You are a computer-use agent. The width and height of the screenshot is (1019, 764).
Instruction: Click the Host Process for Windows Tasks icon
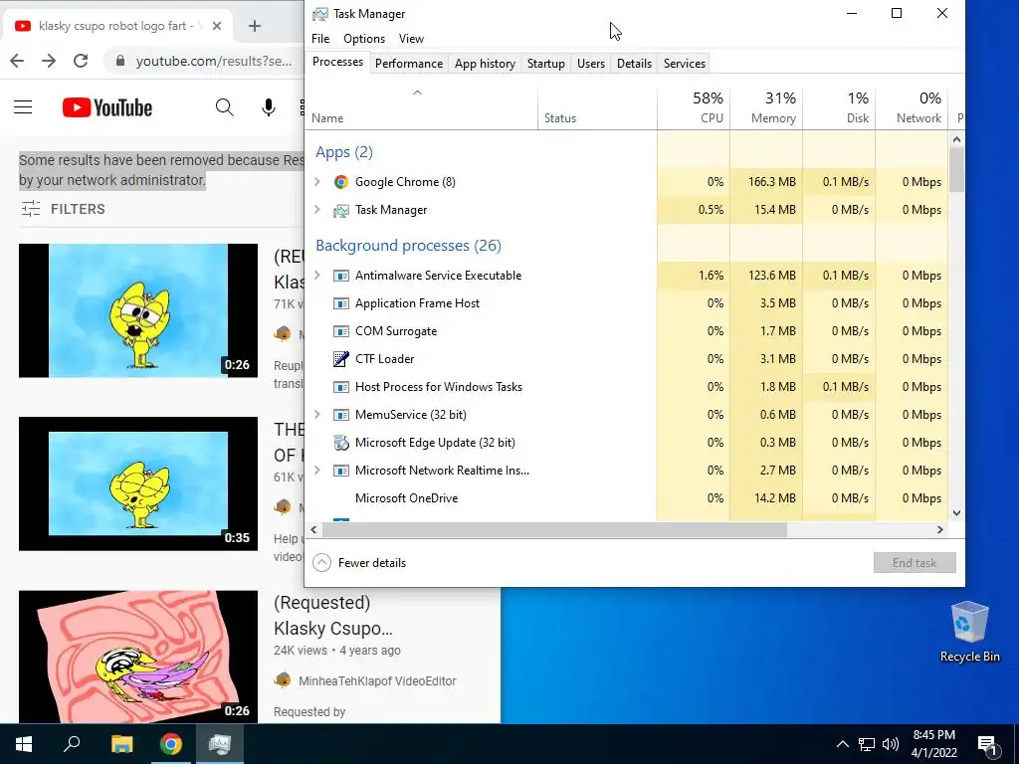341,387
